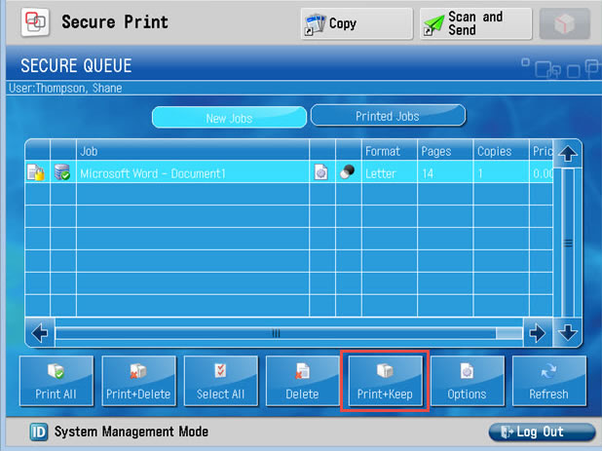The height and width of the screenshot is (451, 602).
Task: Click the left arrow of horizontal scrollbar
Action: click(40, 332)
